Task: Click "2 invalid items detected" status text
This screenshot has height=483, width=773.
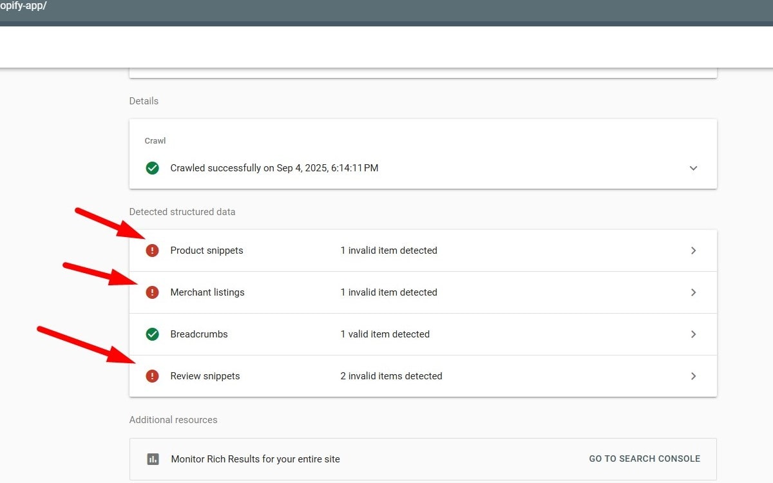Action: (x=391, y=376)
